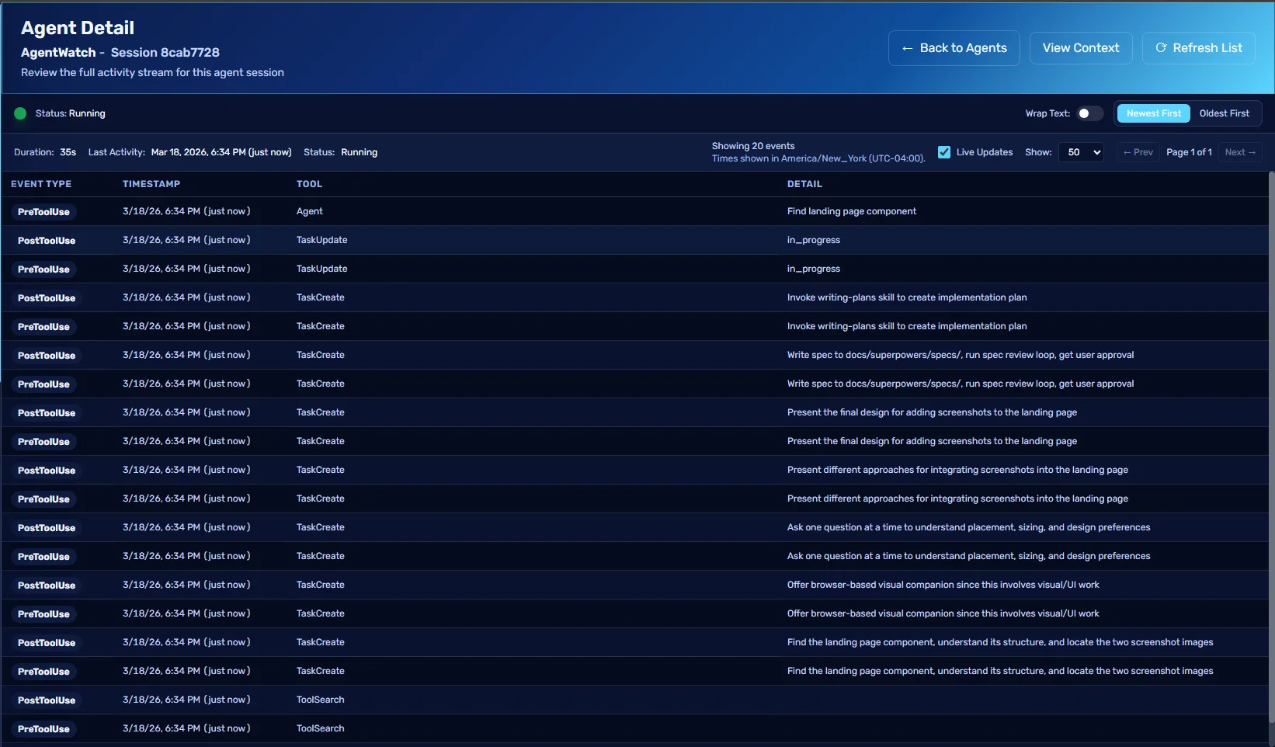The height and width of the screenshot is (747, 1275).
Task: Open the View Context panel
Action: click(1080, 47)
